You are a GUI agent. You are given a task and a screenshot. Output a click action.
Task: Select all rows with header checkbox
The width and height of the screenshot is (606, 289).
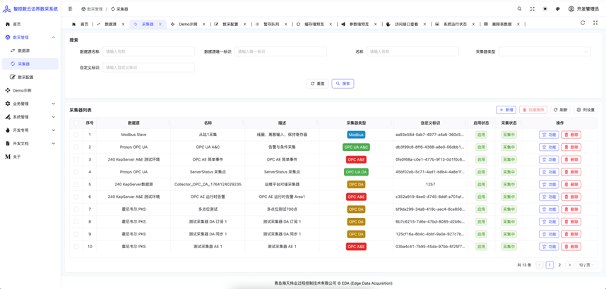pyautogui.click(x=76, y=123)
